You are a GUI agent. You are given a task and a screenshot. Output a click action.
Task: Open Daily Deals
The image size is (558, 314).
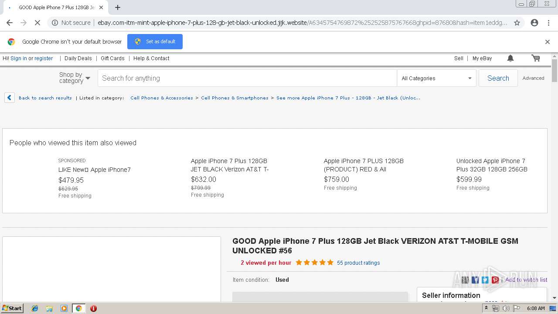78,58
